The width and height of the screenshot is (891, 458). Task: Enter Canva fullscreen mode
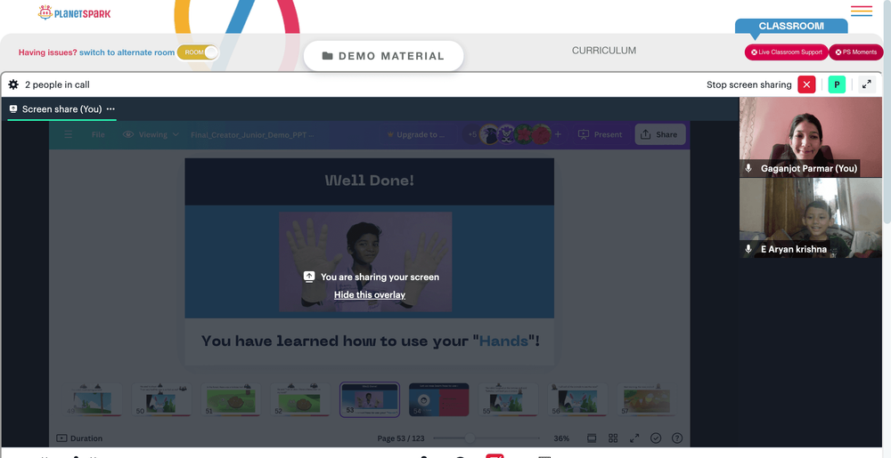(x=634, y=438)
